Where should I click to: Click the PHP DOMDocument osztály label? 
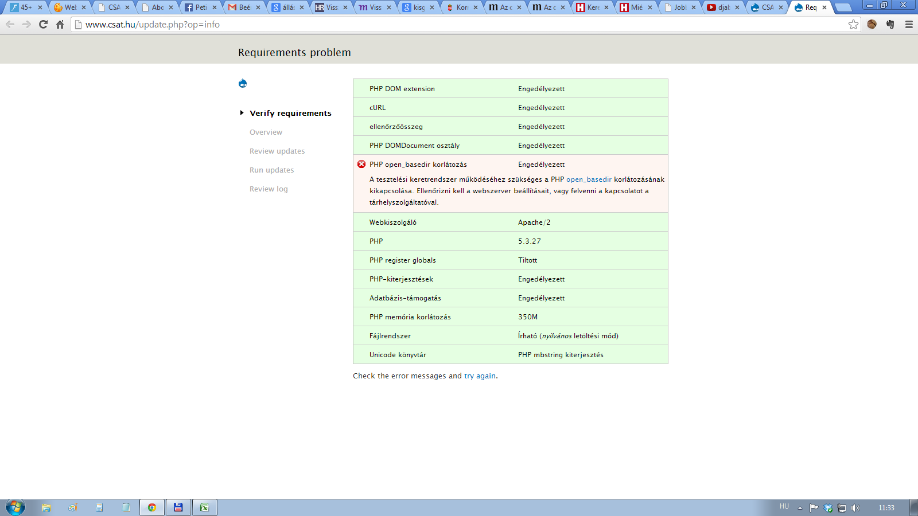tap(414, 146)
